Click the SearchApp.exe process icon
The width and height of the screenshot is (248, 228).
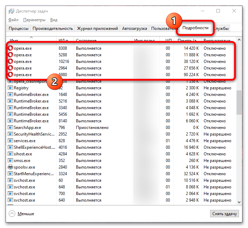10,128
